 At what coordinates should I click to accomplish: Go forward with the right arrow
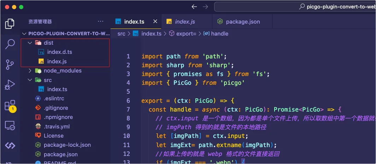205,7
